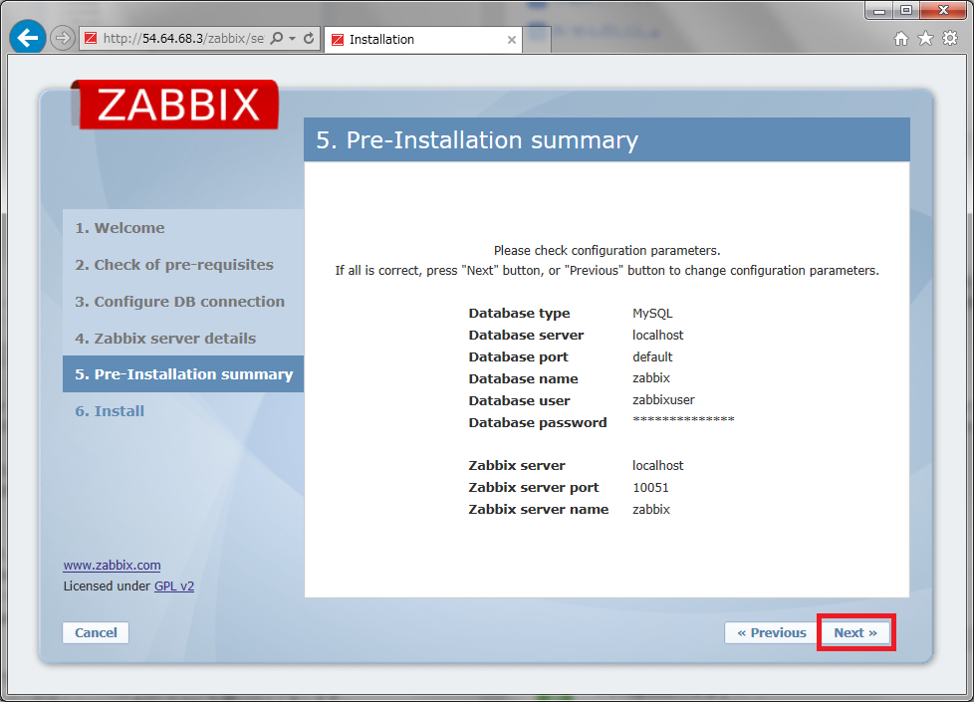Viewport: 974px width, 702px height.
Task: Click the Zabbix favicon in the address bar
Action: 91,39
